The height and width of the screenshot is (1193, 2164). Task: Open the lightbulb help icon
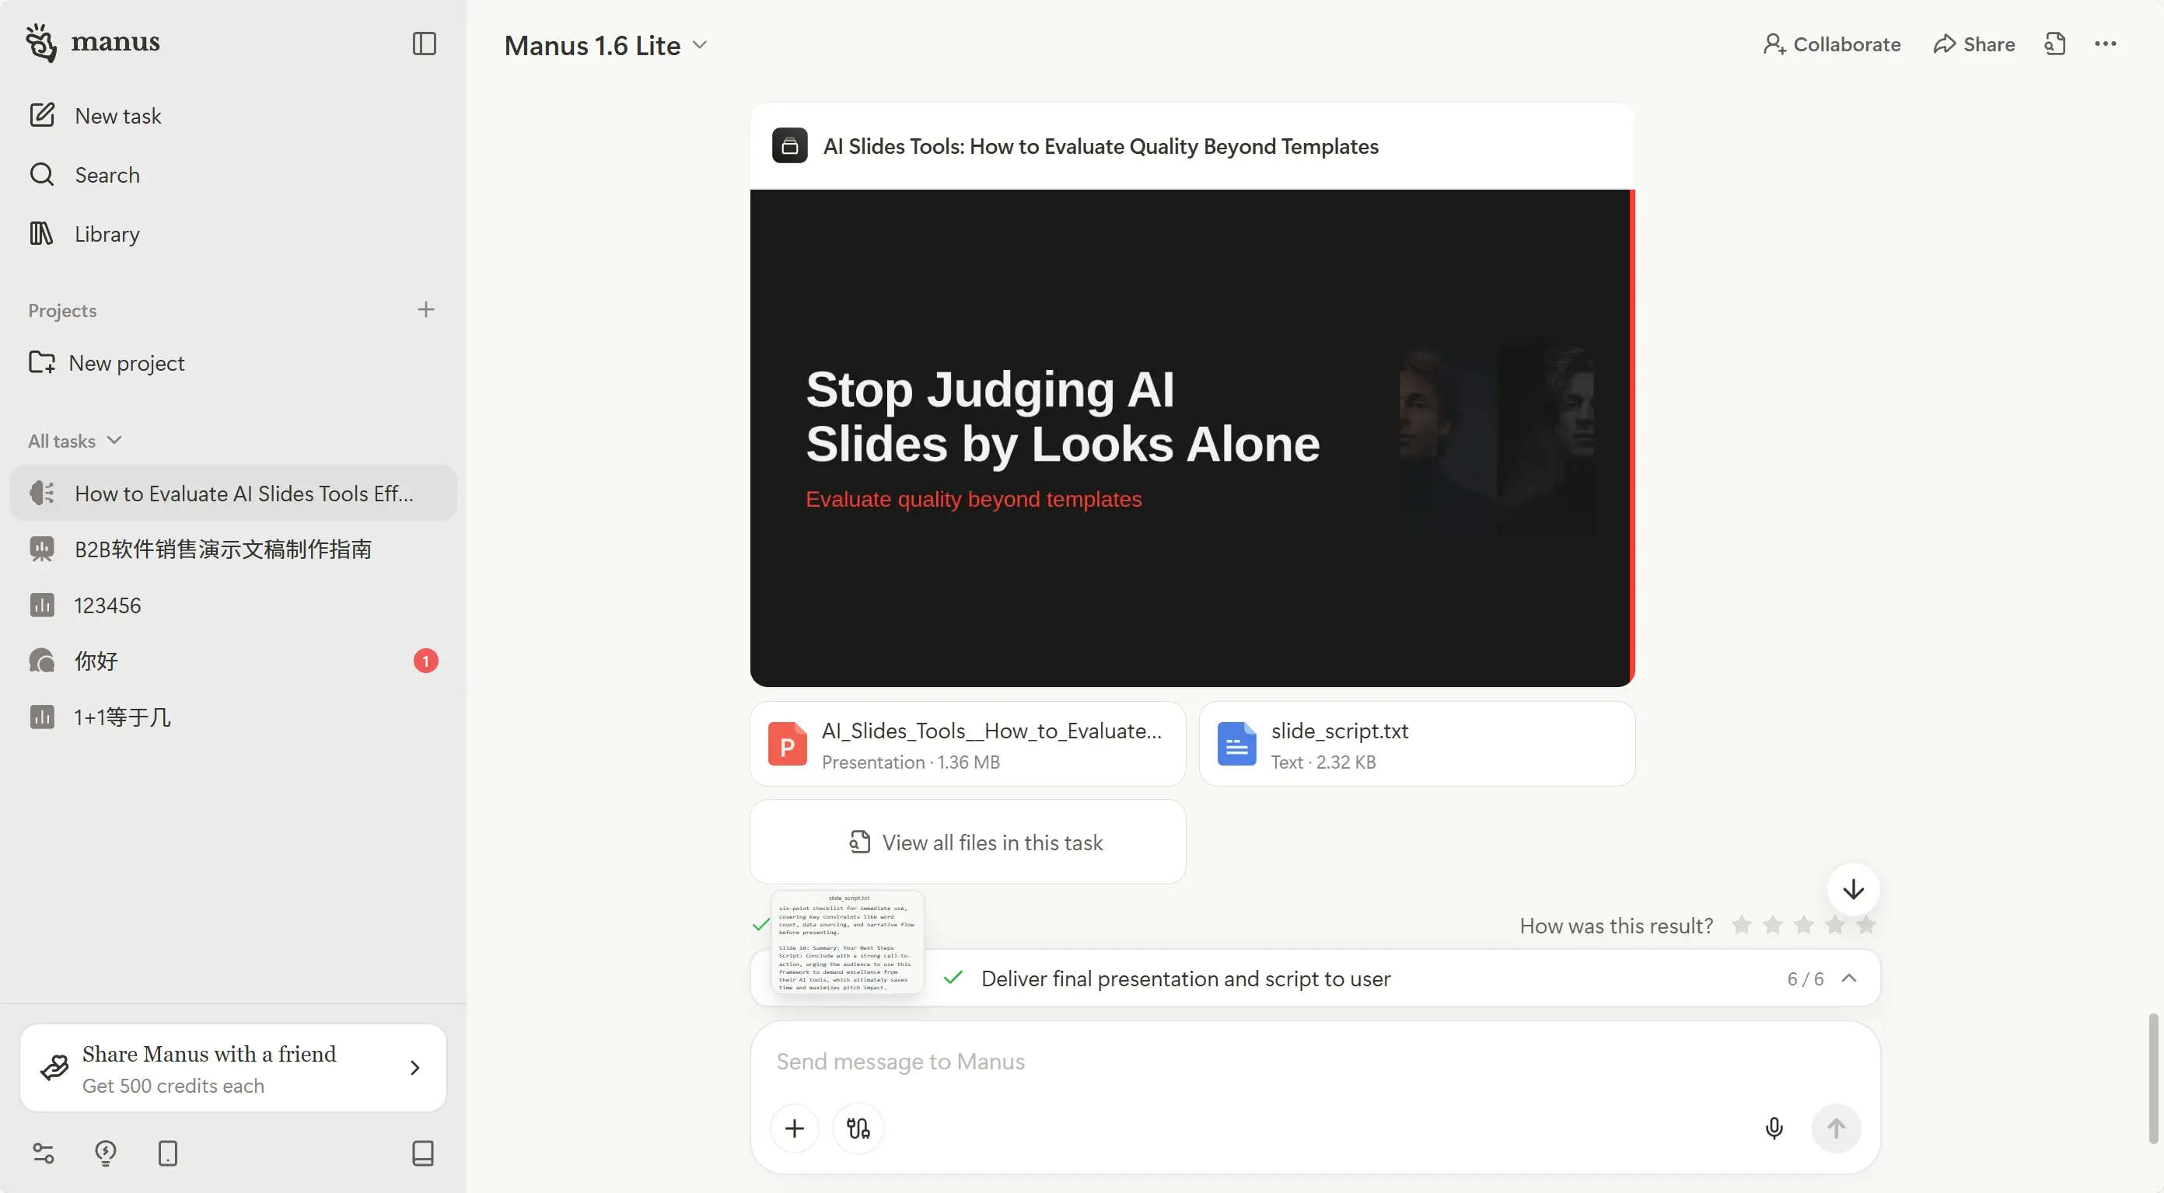pos(105,1153)
